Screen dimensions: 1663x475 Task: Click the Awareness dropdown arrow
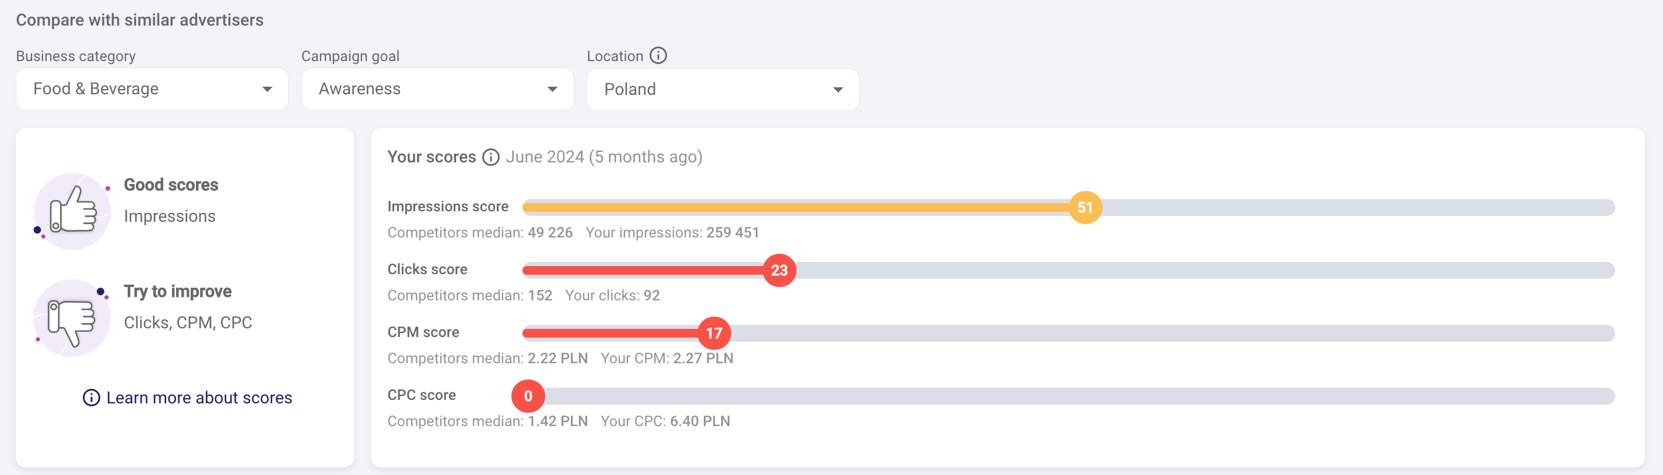[x=552, y=89]
